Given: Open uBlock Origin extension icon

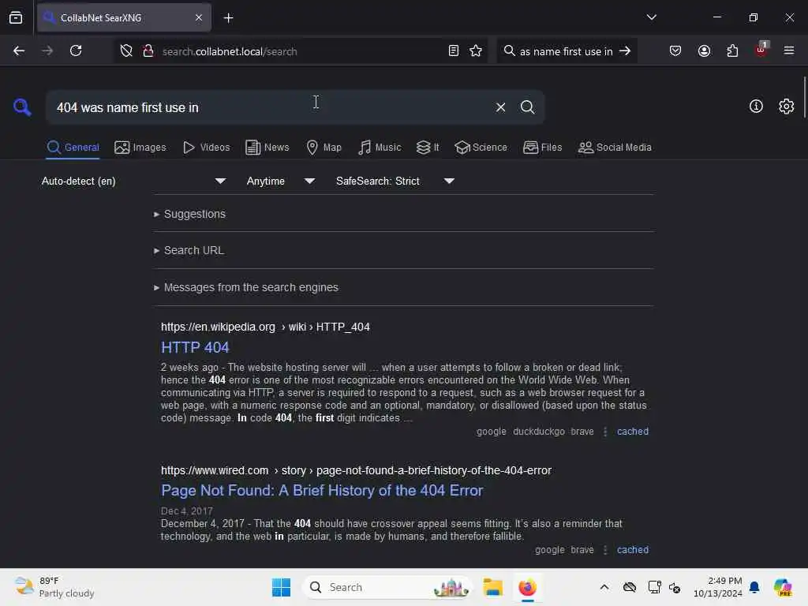Looking at the screenshot, I should point(761,50).
